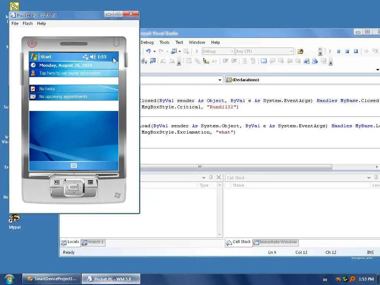Open the class name dropdown in code editor
Viewport: 380px width, 285px height.
(x=220, y=80)
